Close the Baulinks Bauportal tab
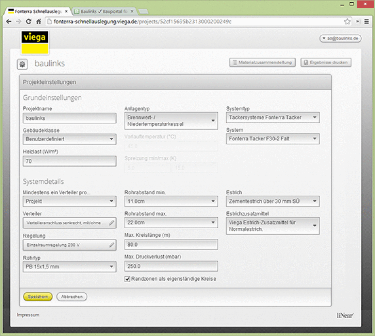 coord(132,11)
